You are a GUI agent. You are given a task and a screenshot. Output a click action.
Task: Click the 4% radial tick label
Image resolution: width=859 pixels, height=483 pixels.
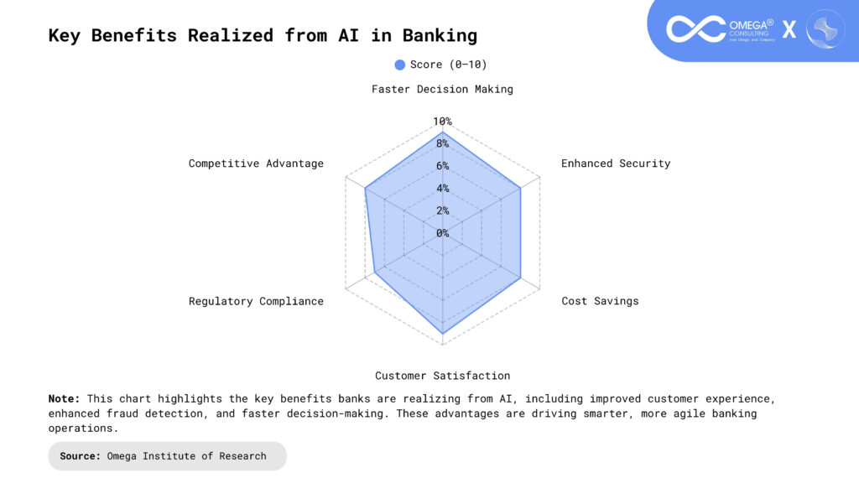click(442, 189)
